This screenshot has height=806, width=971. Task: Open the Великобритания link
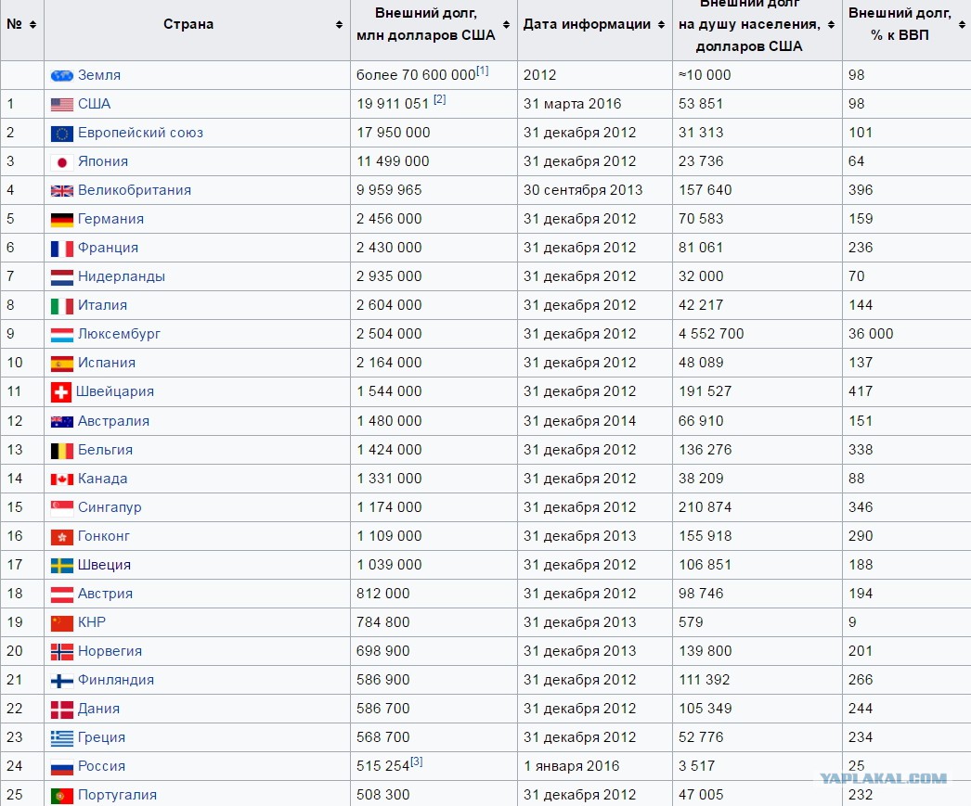point(135,190)
